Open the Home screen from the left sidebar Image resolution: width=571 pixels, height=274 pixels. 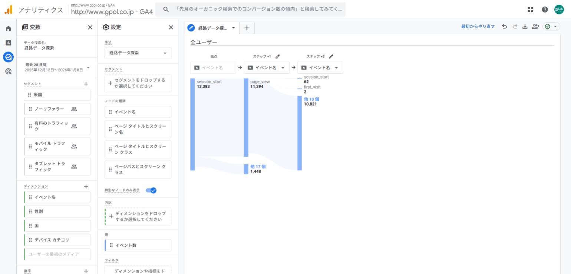pos(8,28)
